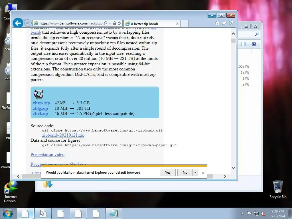Click the zip file icon in blue box
Image resolution: width=292 pixels, height=219 pixels.
(38, 94)
